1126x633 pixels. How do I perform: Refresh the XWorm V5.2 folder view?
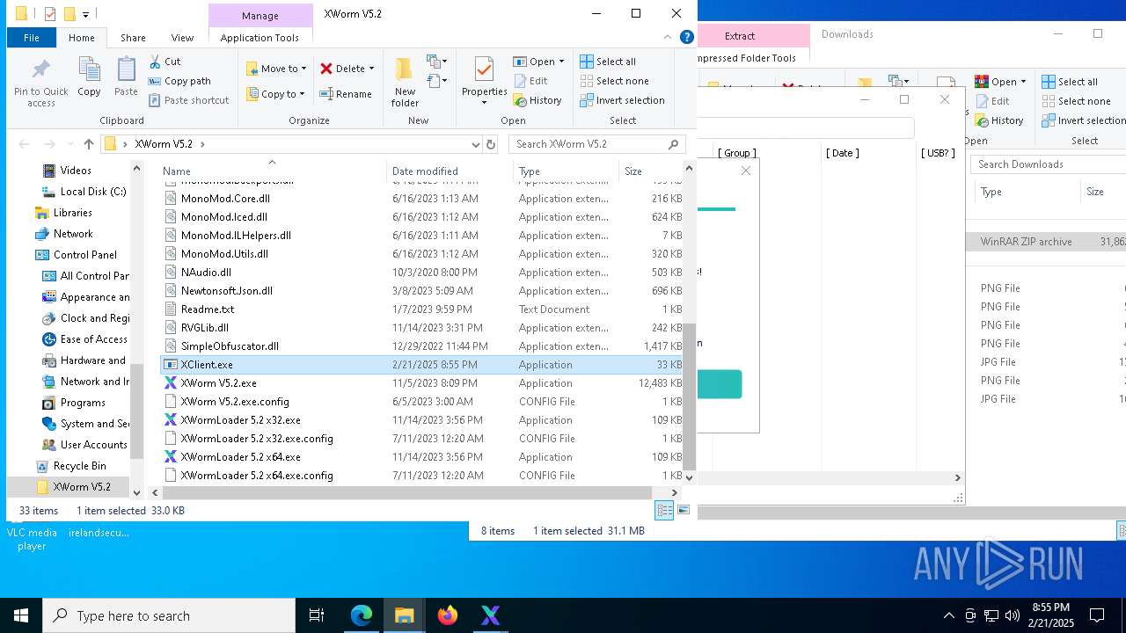491,144
